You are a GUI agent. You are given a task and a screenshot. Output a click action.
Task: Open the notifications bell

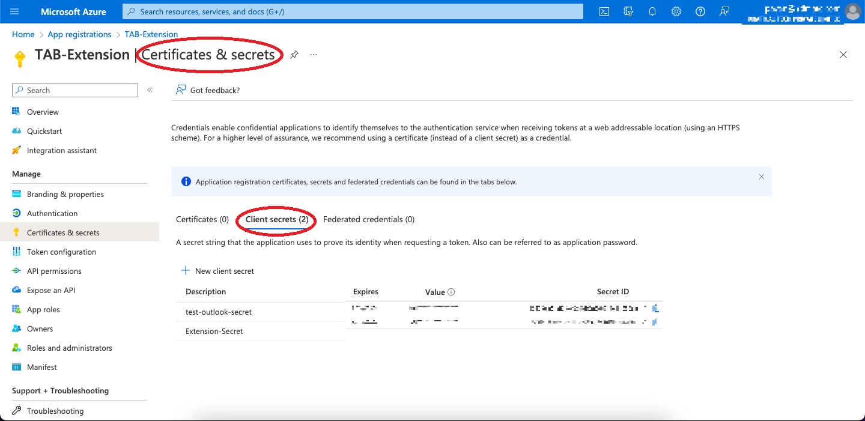pos(652,11)
